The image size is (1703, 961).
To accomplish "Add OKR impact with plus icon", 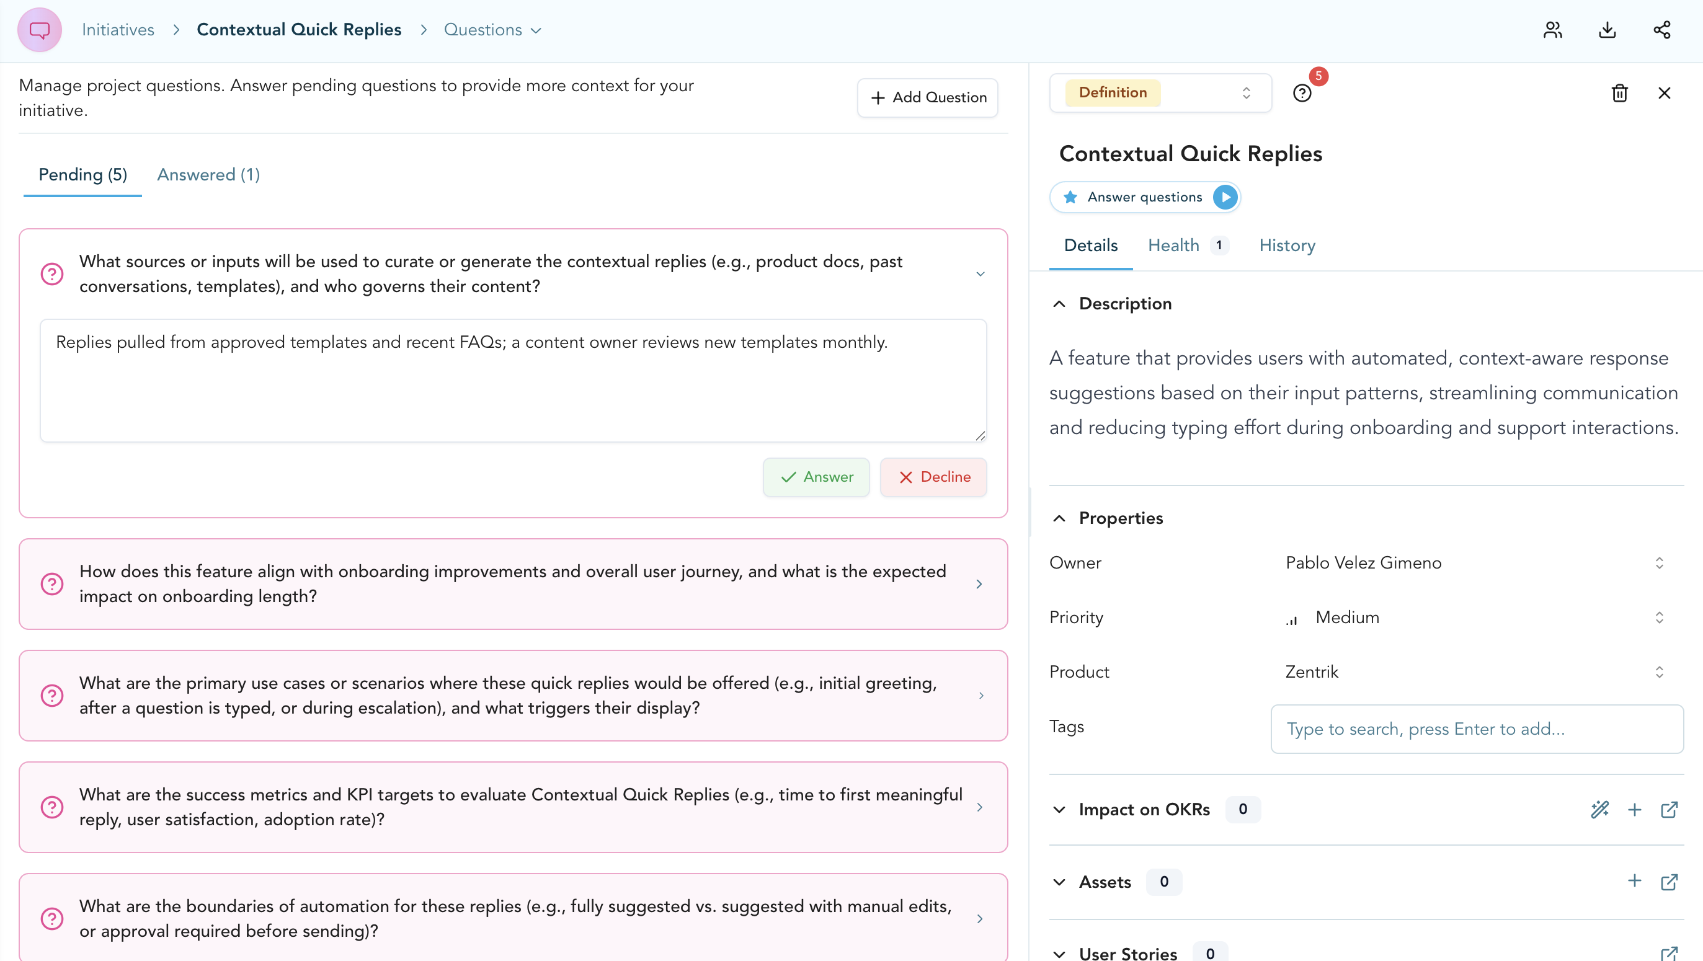I will coord(1634,810).
